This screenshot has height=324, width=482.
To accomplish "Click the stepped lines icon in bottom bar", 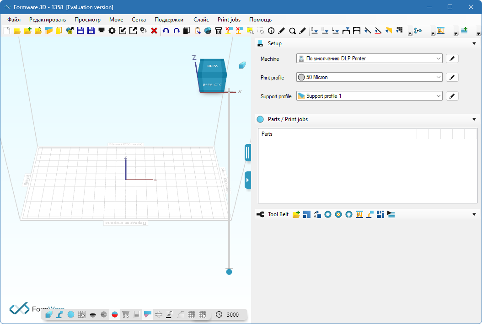I will point(169,314).
